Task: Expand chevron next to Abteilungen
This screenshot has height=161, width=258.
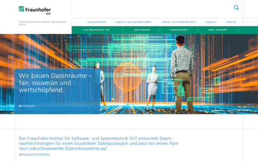Action: (160, 30)
